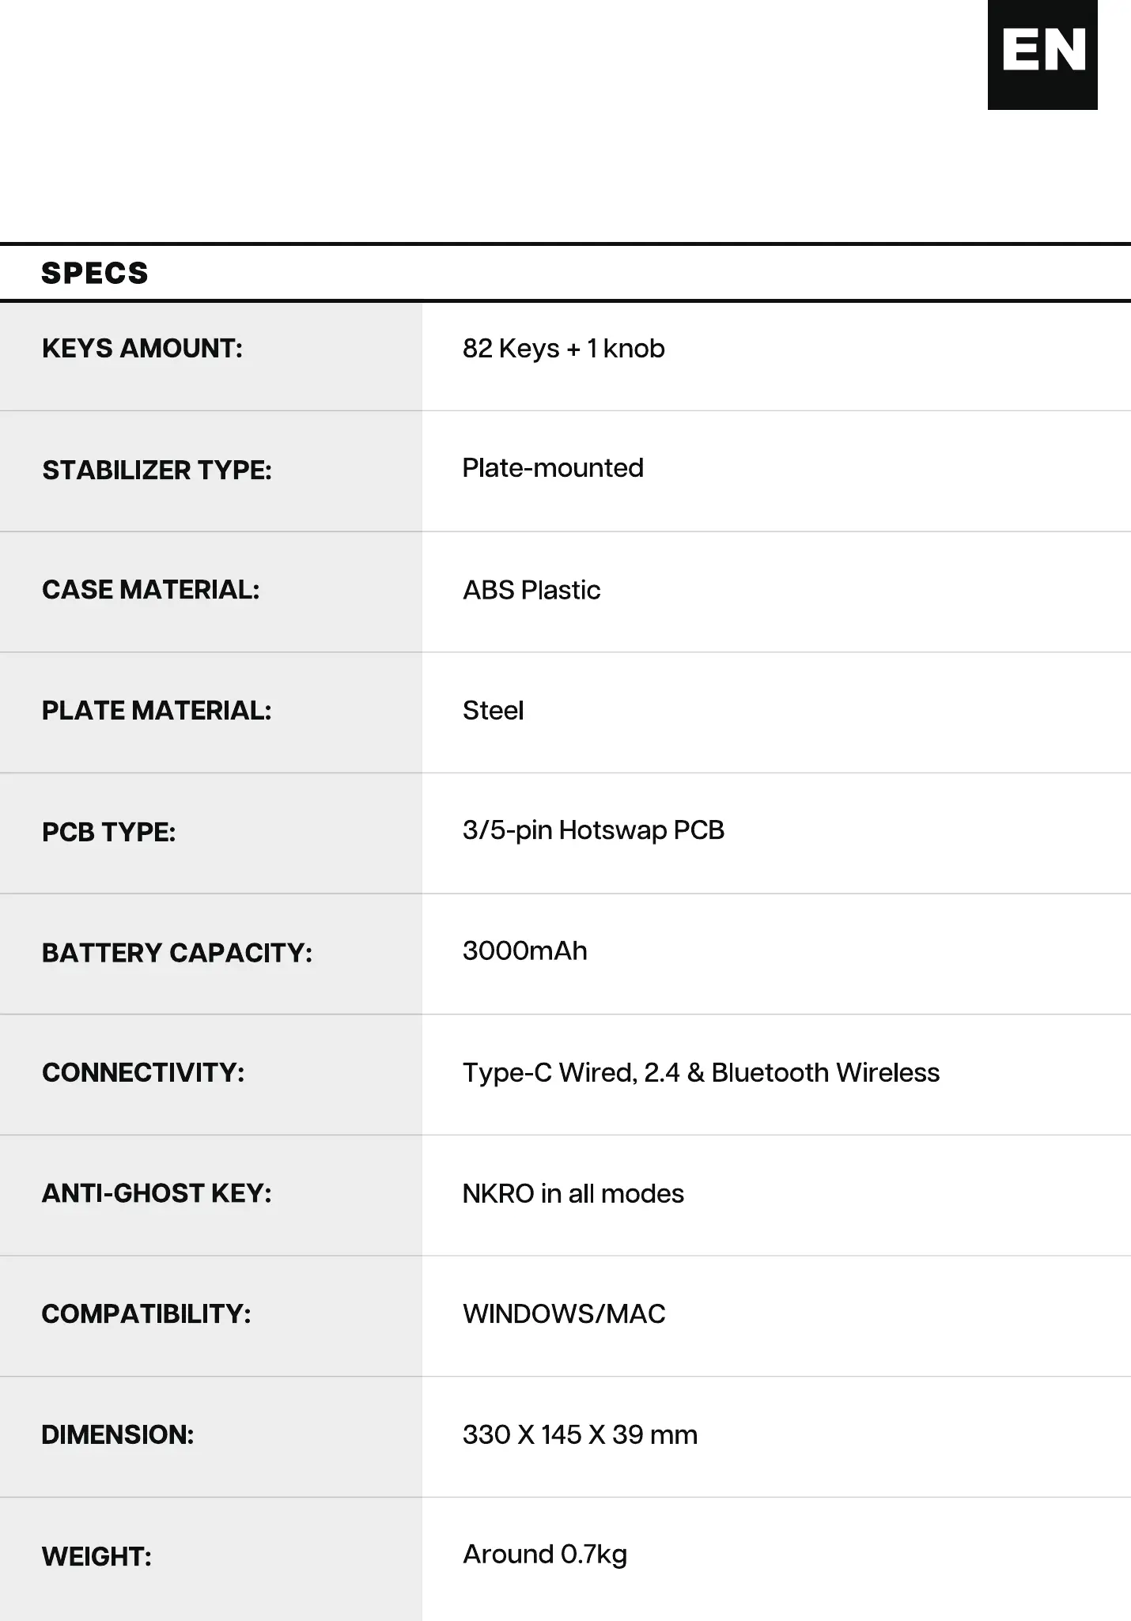Click the "82 Keys + 1 knob" value
Image resolution: width=1131 pixels, height=1621 pixels.
click(x=563, y=349)
